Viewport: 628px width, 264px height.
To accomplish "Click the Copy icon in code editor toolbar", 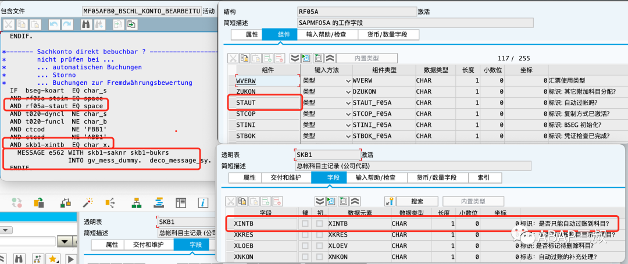I will [x=22, y=24].
